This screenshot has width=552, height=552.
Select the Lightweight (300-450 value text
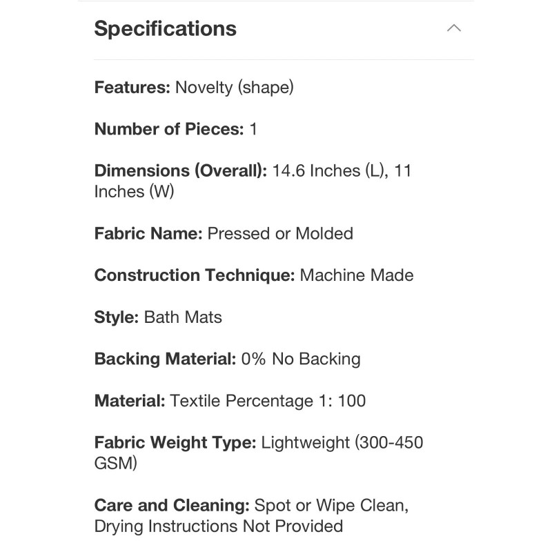tap(342, 442)
